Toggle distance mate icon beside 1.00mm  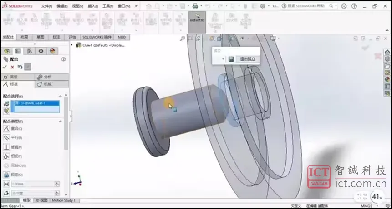6,184
